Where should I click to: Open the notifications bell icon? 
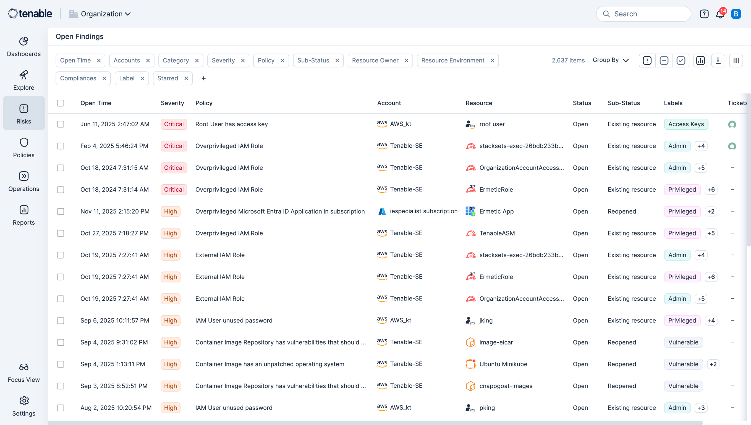point(720,14)
